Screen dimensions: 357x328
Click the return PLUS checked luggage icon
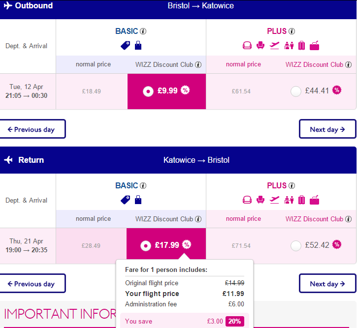301,200
